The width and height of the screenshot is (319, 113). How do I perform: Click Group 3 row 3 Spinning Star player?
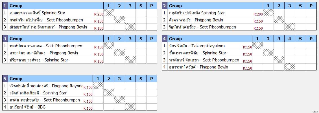39,60
